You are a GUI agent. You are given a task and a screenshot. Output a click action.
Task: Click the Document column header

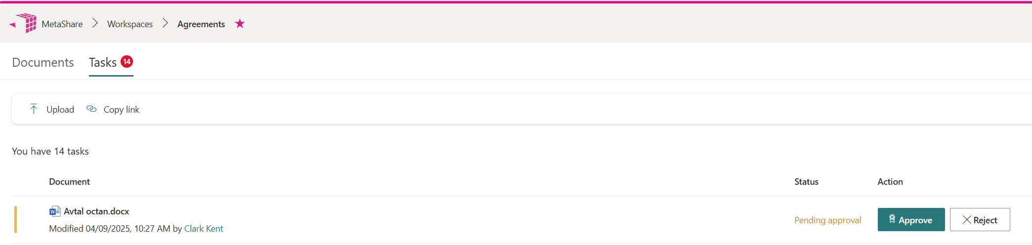tap(70, 182)
